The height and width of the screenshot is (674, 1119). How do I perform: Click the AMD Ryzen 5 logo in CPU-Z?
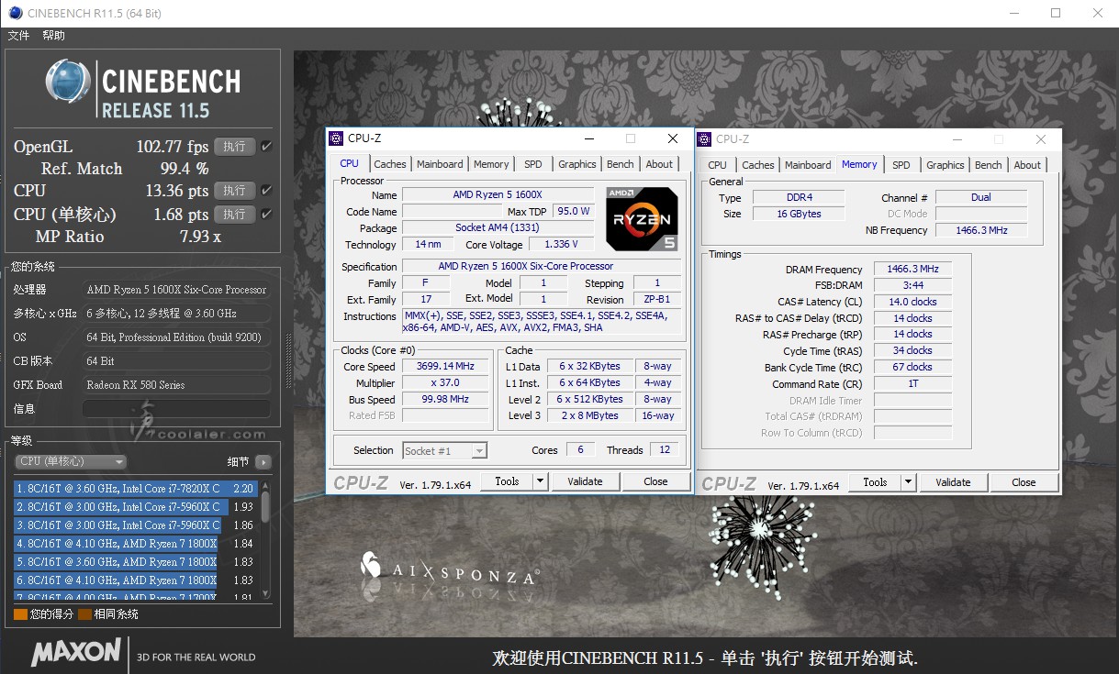point(643,218)
